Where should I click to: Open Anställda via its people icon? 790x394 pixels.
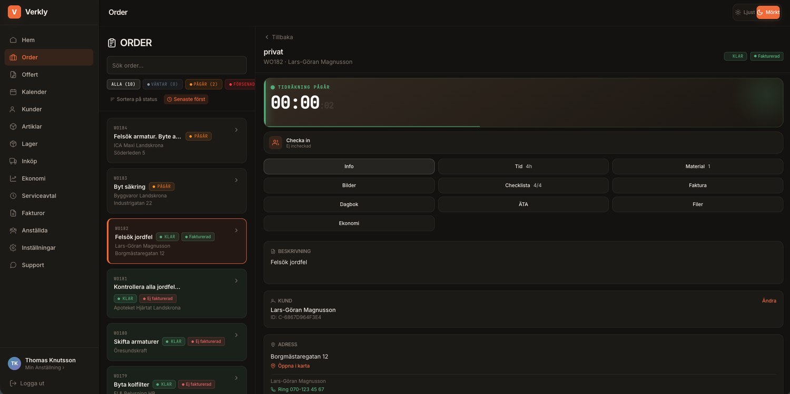coord(13,230)
